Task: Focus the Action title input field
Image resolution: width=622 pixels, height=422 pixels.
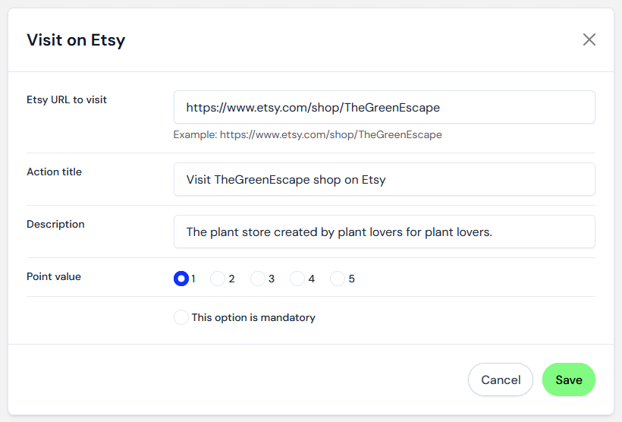Action: pyautogui.click(x=384, y=179)
